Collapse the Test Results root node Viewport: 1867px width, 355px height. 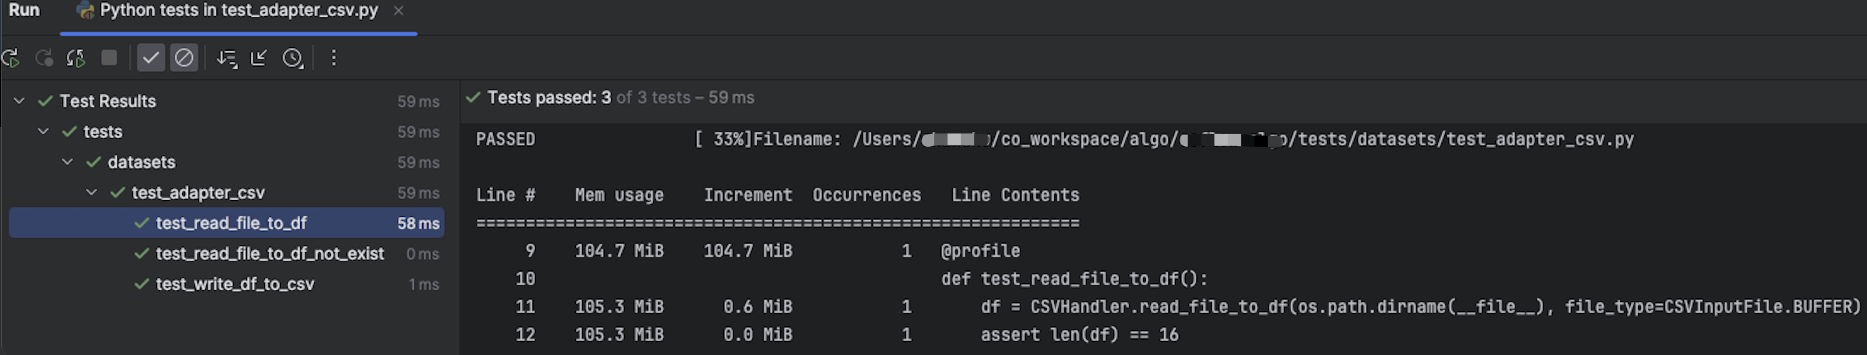tap(19, 101)
